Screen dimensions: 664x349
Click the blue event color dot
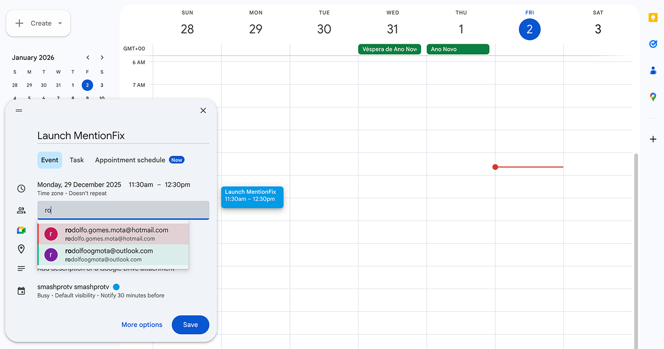click(116, 288)
